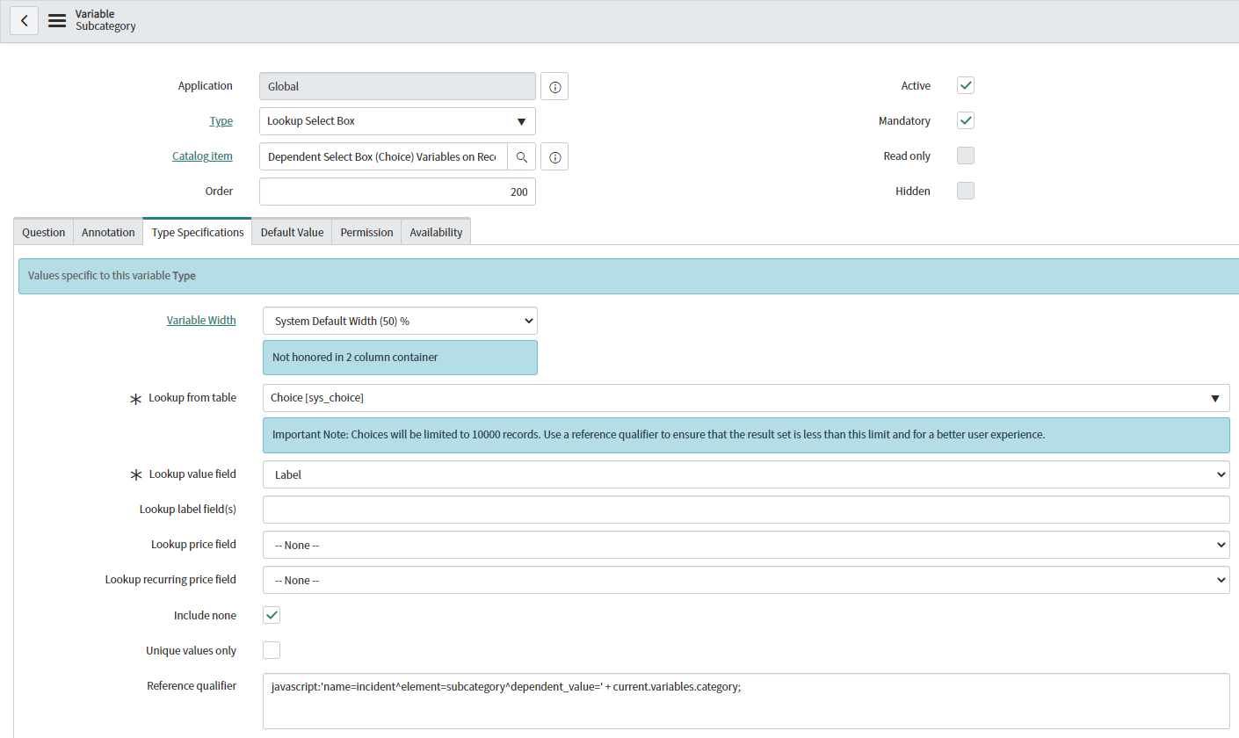The width and height of the screenshot is (1239, 738).
Task: Show Application field info icon
Action: tap(554, 87)
